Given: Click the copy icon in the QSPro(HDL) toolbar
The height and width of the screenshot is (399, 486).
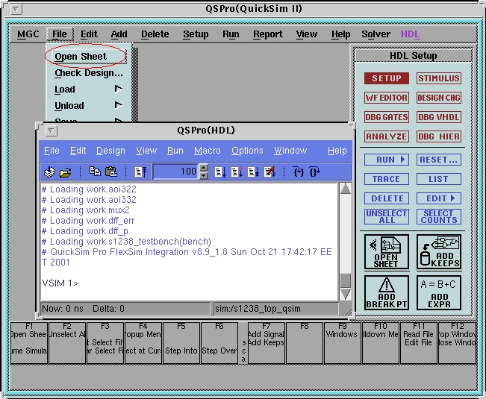Looking at the screenshot, I should point(95,172).
